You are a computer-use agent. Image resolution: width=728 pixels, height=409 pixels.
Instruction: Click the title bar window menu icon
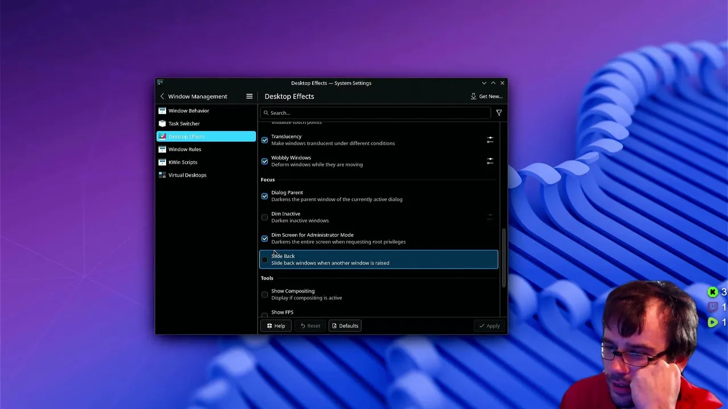(160, 83)
